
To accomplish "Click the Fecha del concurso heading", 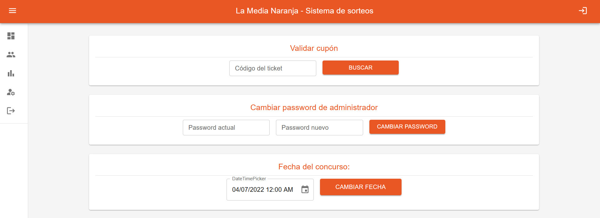I will point(314,167).
